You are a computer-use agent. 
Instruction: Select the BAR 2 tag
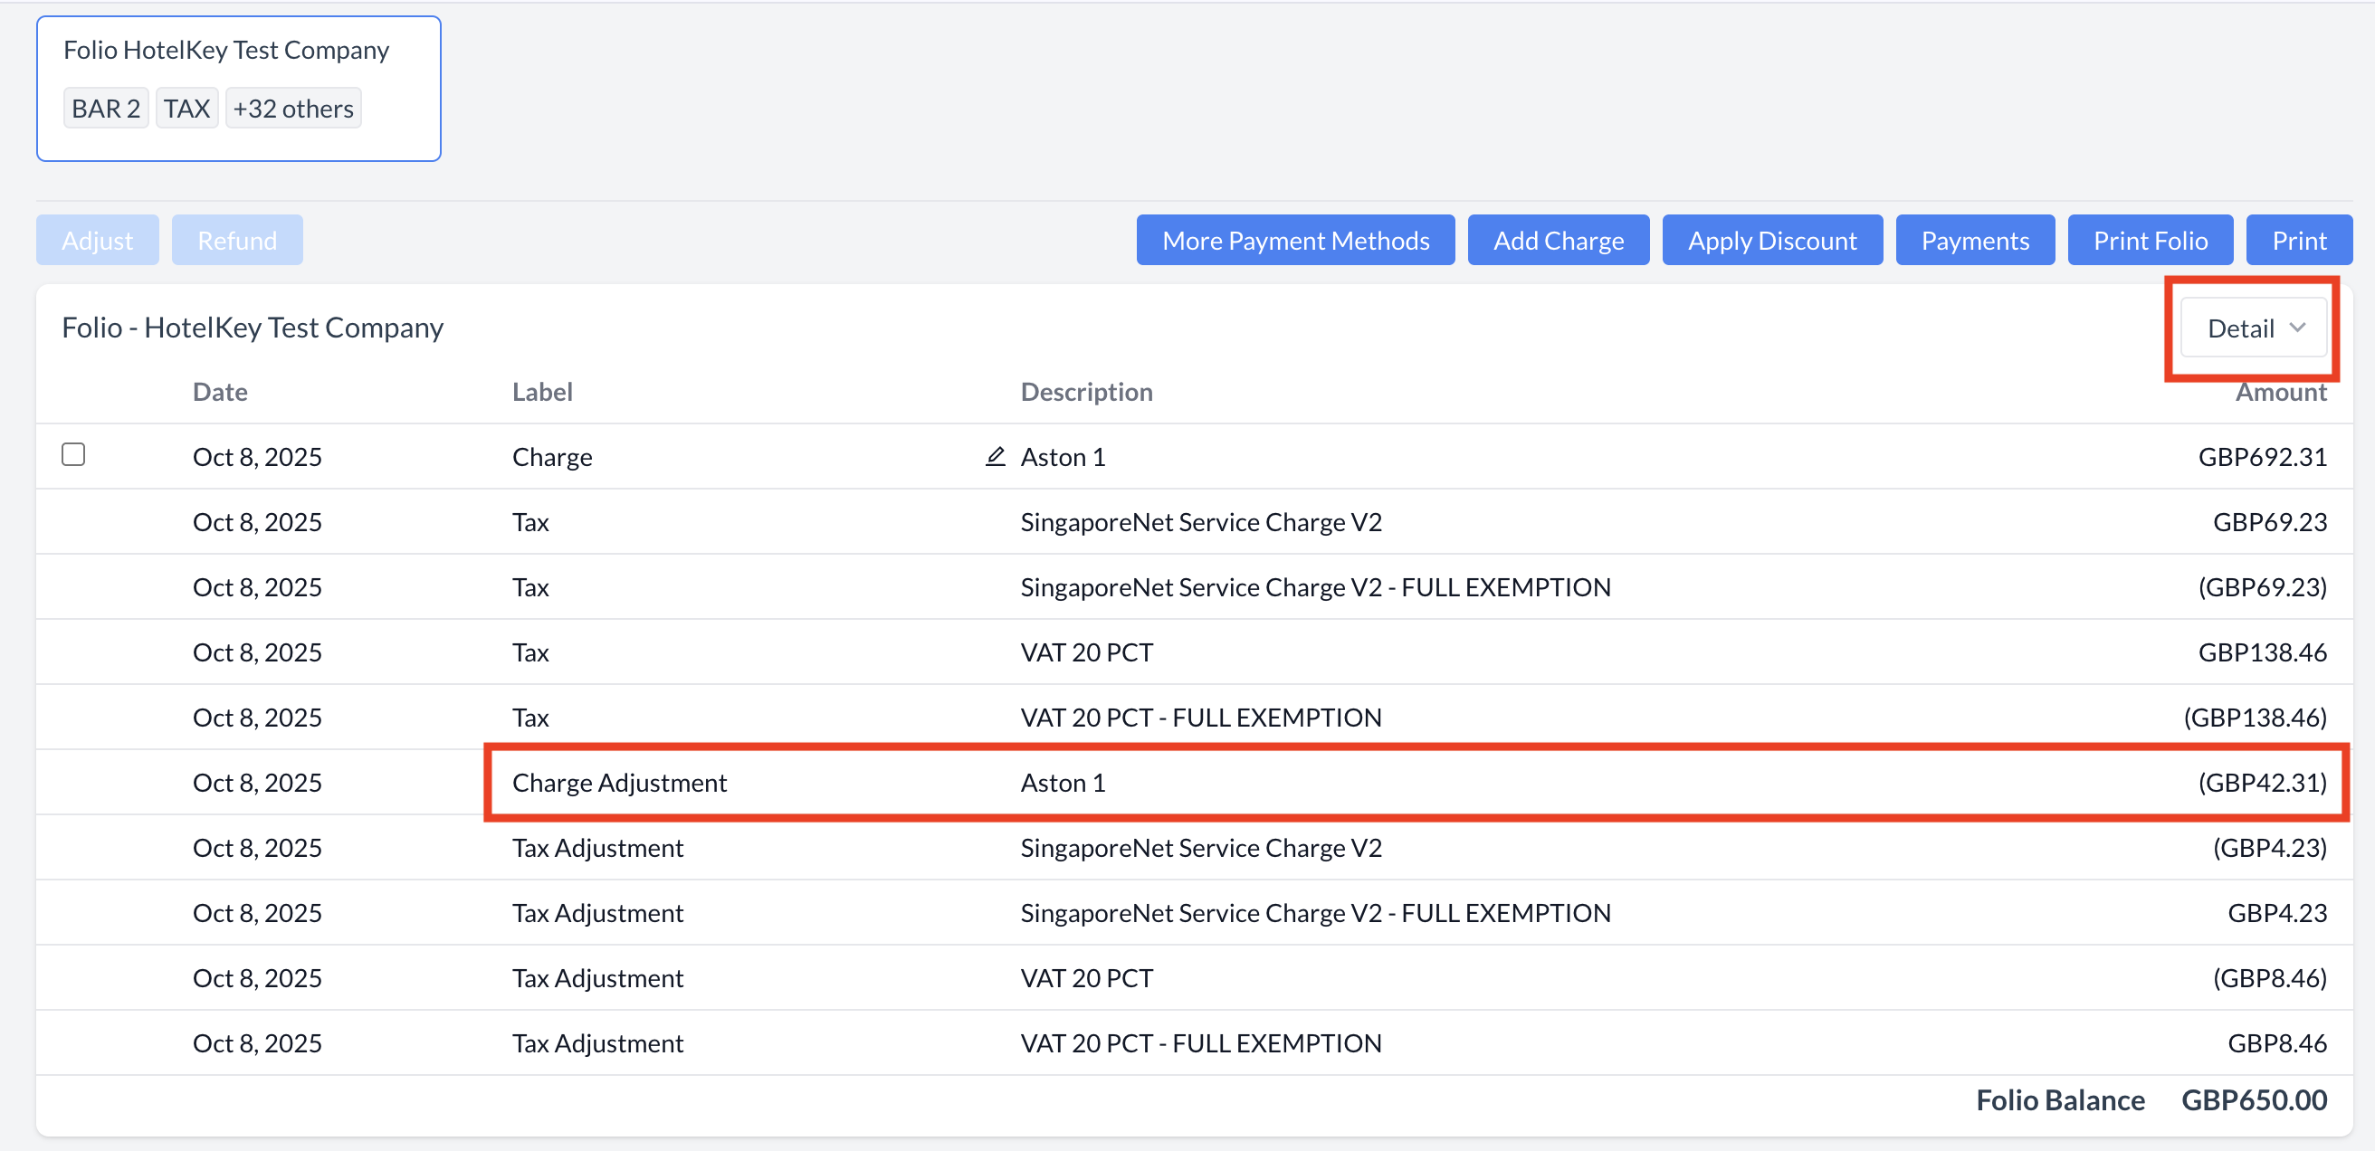tap(105, 109)
